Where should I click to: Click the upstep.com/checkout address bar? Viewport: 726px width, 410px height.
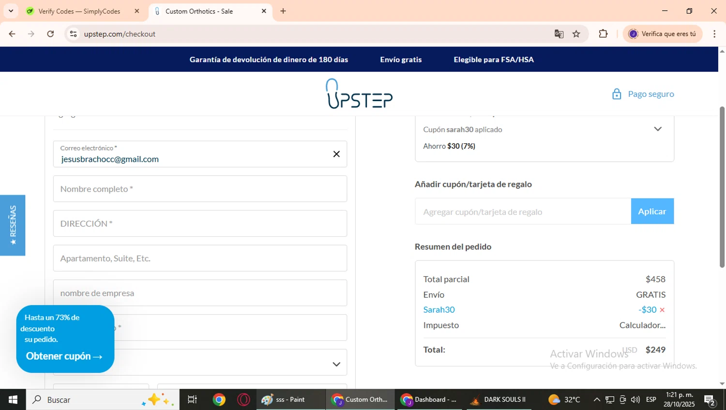310,34
